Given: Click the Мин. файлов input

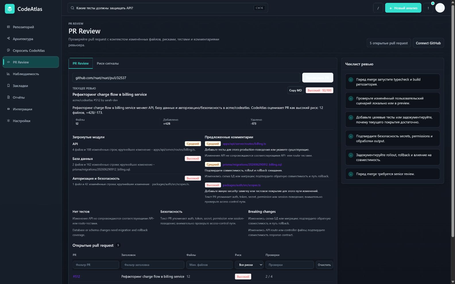Looking at the screenshot, I should coord(210,265).
